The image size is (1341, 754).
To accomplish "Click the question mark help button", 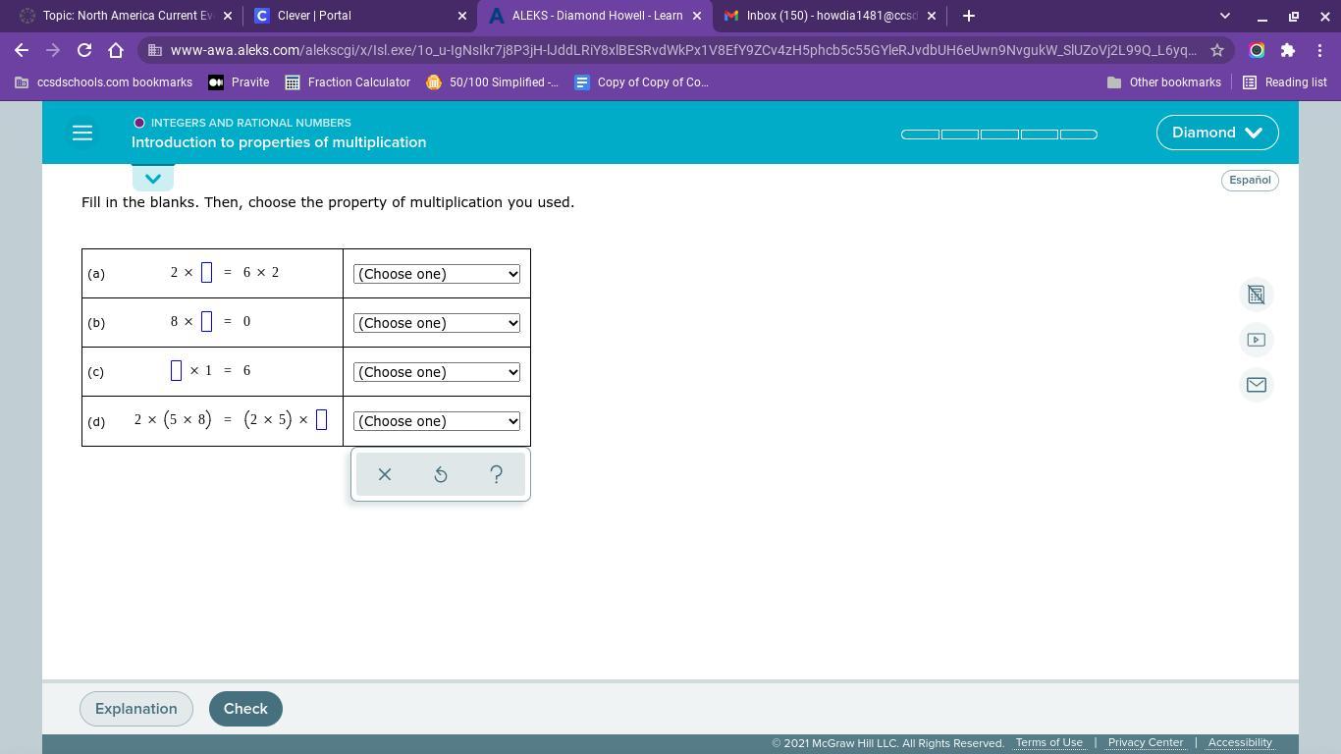I will (x=497, y=474).
